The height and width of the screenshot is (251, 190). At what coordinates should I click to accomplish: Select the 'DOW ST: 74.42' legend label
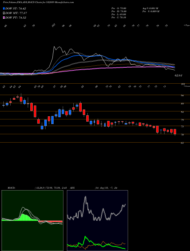coord(16,8)
